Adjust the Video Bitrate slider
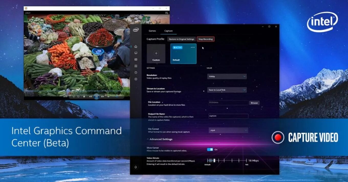 point(227,161)
